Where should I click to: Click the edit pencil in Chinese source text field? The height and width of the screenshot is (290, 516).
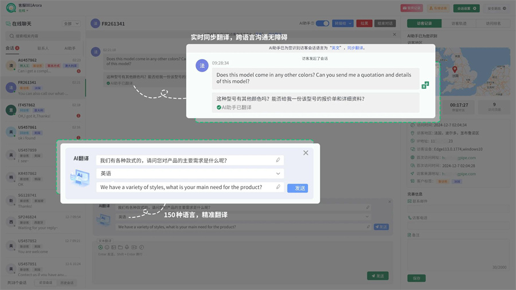click(x=278, y=160)
